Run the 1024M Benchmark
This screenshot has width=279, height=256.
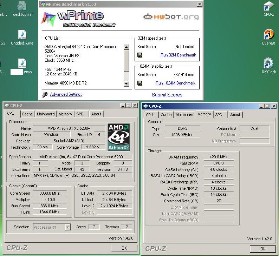(x=175, y=83)
